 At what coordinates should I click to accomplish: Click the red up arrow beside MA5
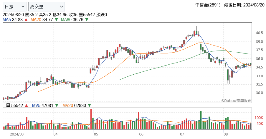pos(26,20)
